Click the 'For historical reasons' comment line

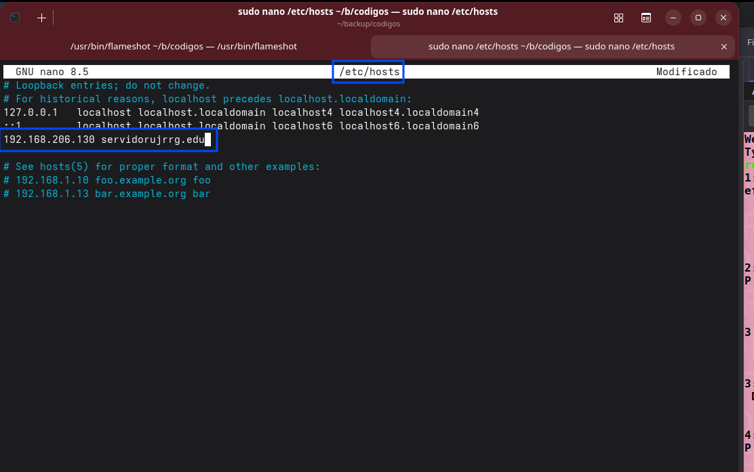tap(207, 99)
